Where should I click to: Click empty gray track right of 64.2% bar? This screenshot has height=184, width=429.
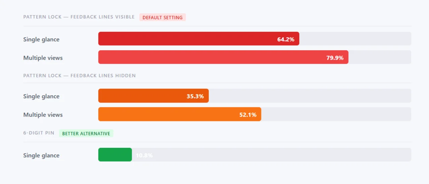355,39
